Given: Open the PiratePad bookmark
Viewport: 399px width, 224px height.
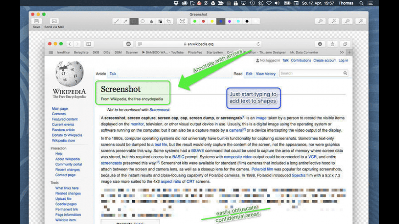Looking at the screenshot, I should click(195, 52).
